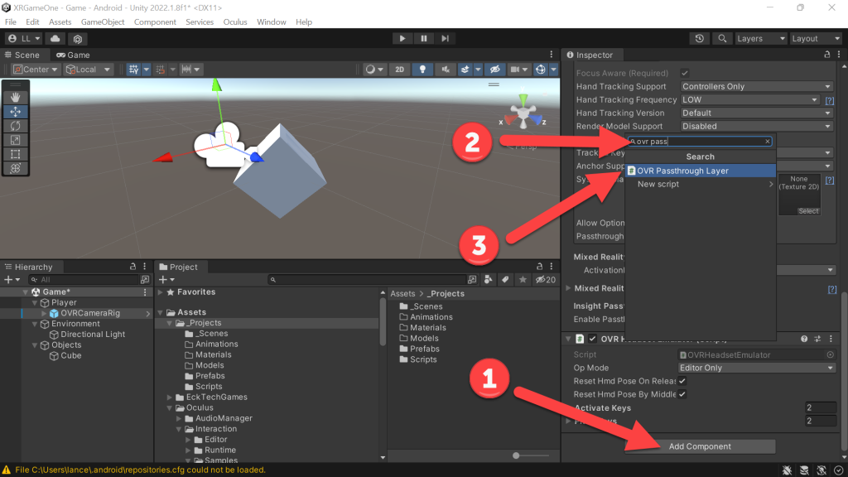The width and height of the screenshot is (848, 477).
Task: Clear the component search text
Action: [x=767, y=142]
